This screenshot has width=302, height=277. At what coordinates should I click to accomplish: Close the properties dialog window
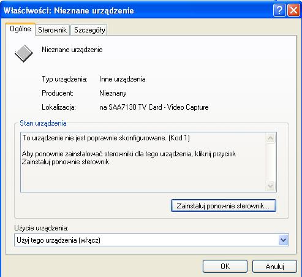293,10
